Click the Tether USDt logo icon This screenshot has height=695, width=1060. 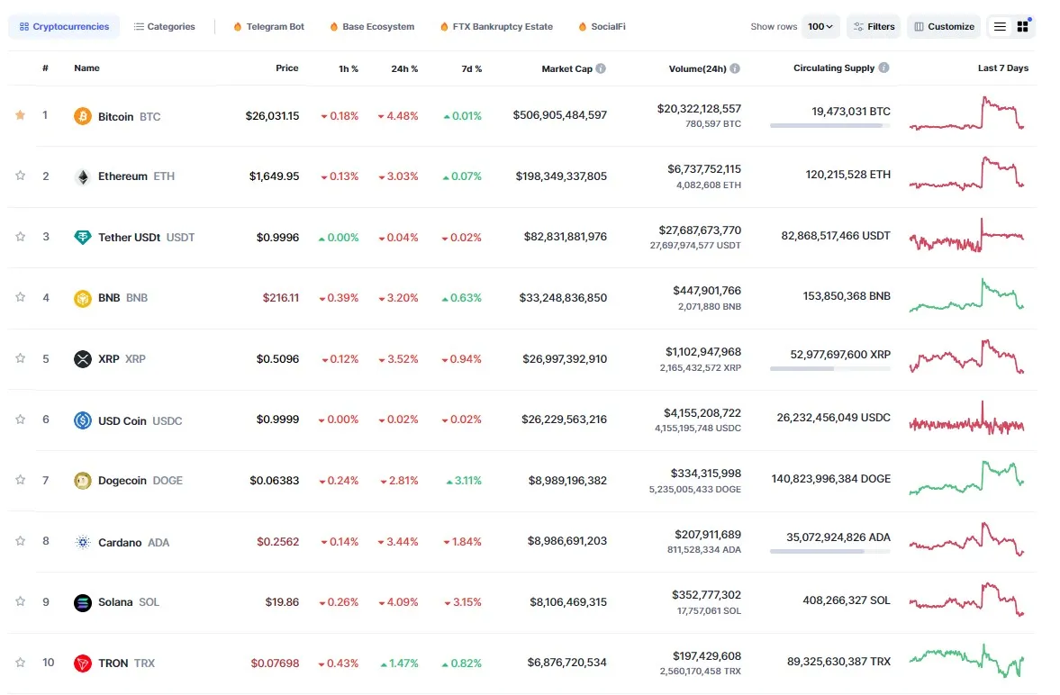tap(83, 238)
